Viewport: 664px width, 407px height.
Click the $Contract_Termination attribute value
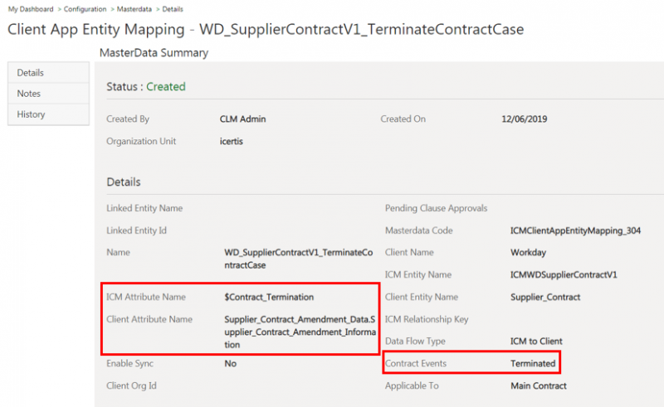269,297
